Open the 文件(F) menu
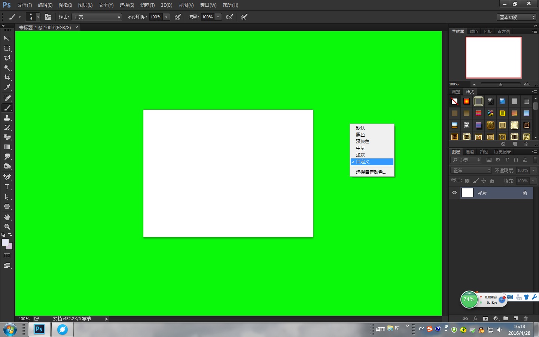539x337 pixels. coord(25,5)
